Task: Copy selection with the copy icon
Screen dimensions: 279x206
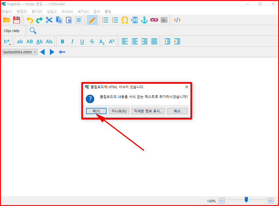Action: (59, 20)
